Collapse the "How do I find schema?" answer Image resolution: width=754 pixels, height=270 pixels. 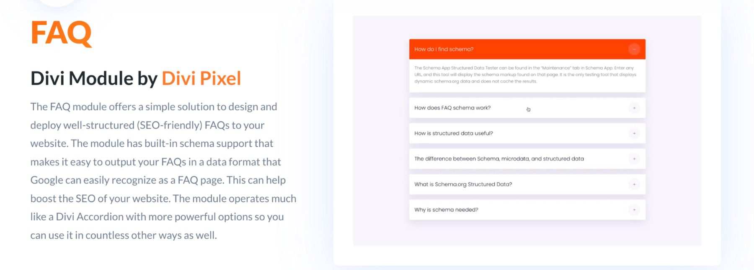pyautogui.click(x=635, y=49)
